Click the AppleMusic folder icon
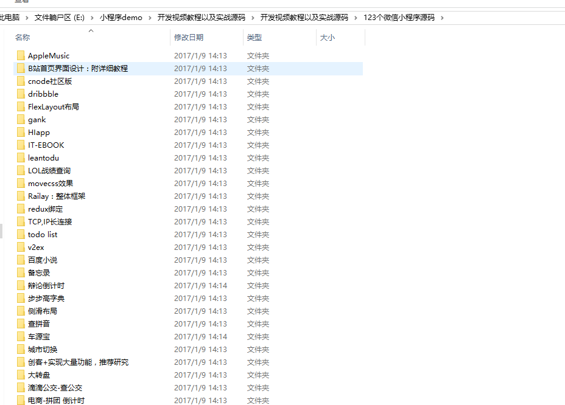Screen dimensions: 565x405 click(21, 55)
